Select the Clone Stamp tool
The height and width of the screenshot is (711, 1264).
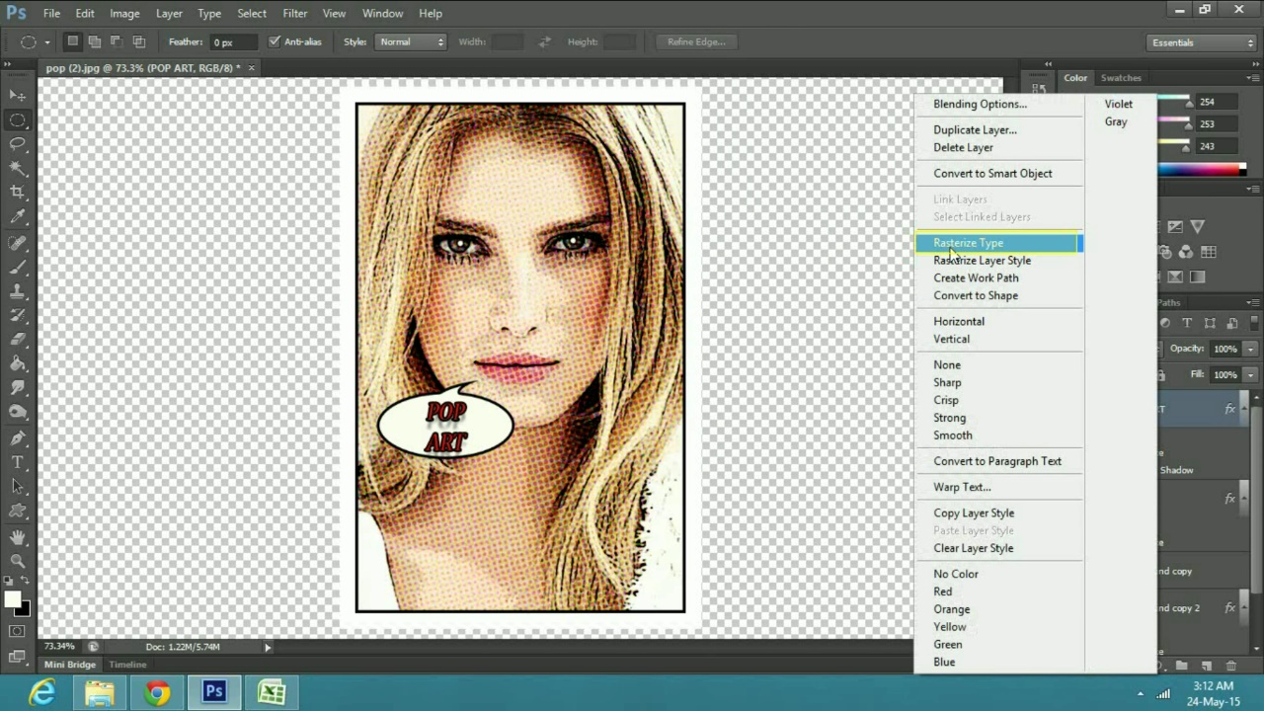click(18, 292)
